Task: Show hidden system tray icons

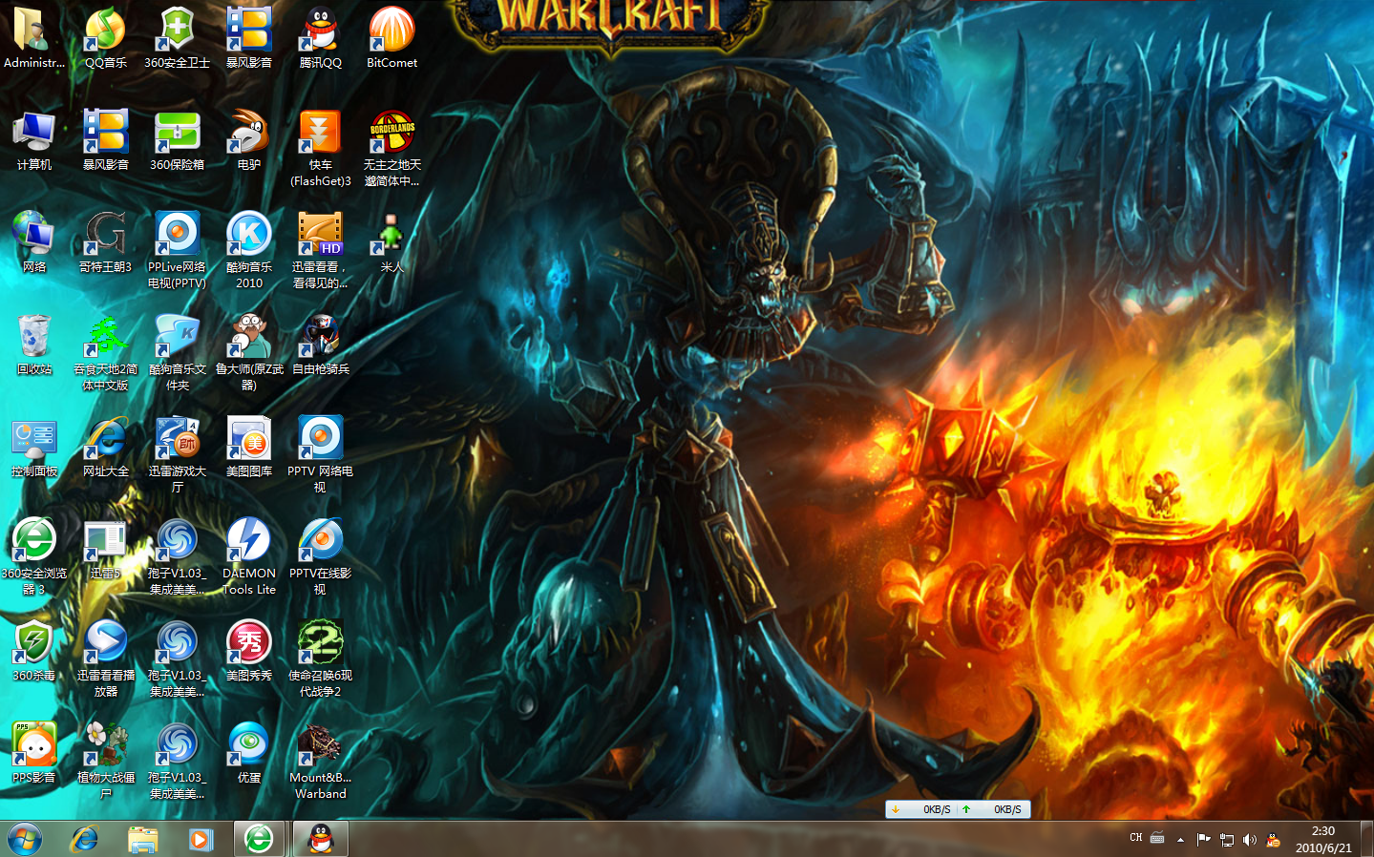Action: (1180, 839)
